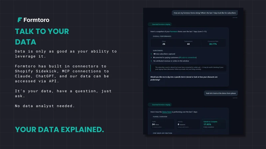Click the TALK TO YOUR DATA headline
This screenshot has width=266, height=149.
pos(42,37)
